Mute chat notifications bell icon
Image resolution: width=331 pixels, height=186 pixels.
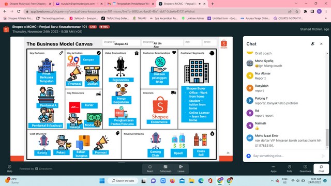click(312, 44)
